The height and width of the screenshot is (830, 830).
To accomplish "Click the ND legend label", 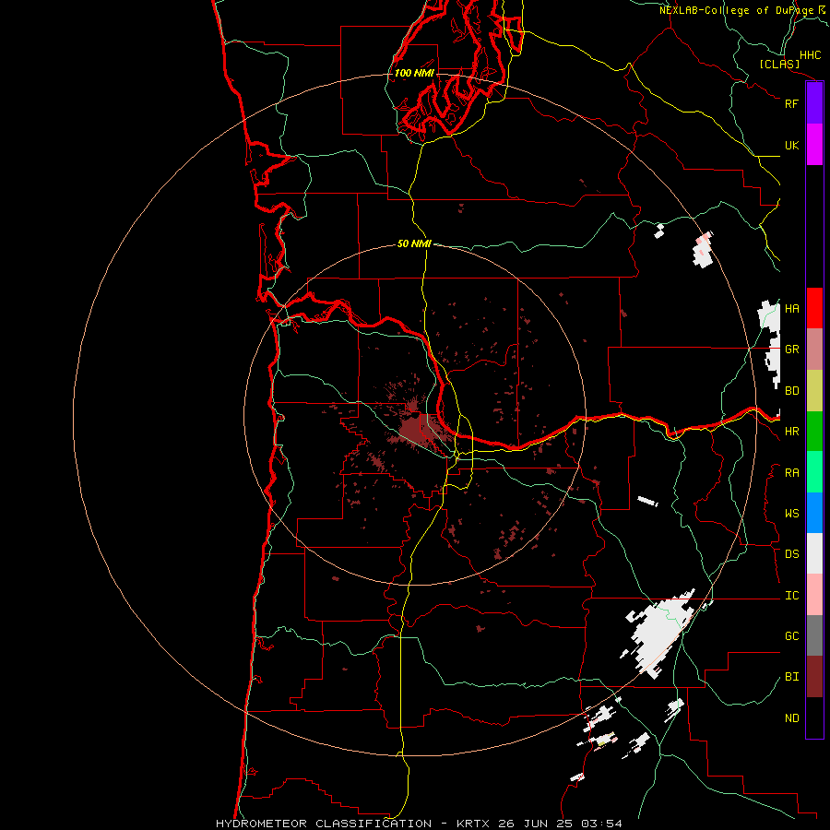I will pos(791,718).
